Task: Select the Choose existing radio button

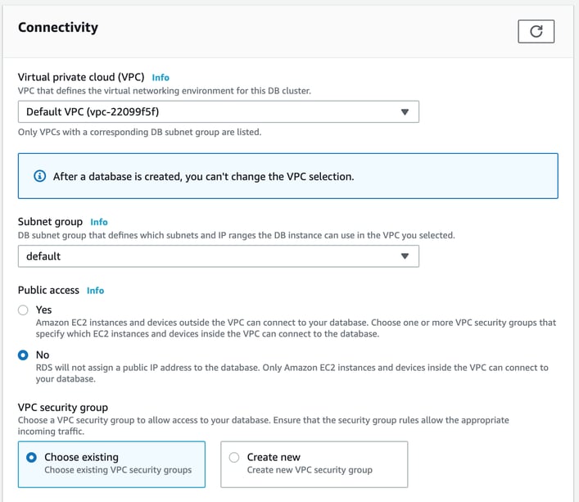Action: click(31, 458)
